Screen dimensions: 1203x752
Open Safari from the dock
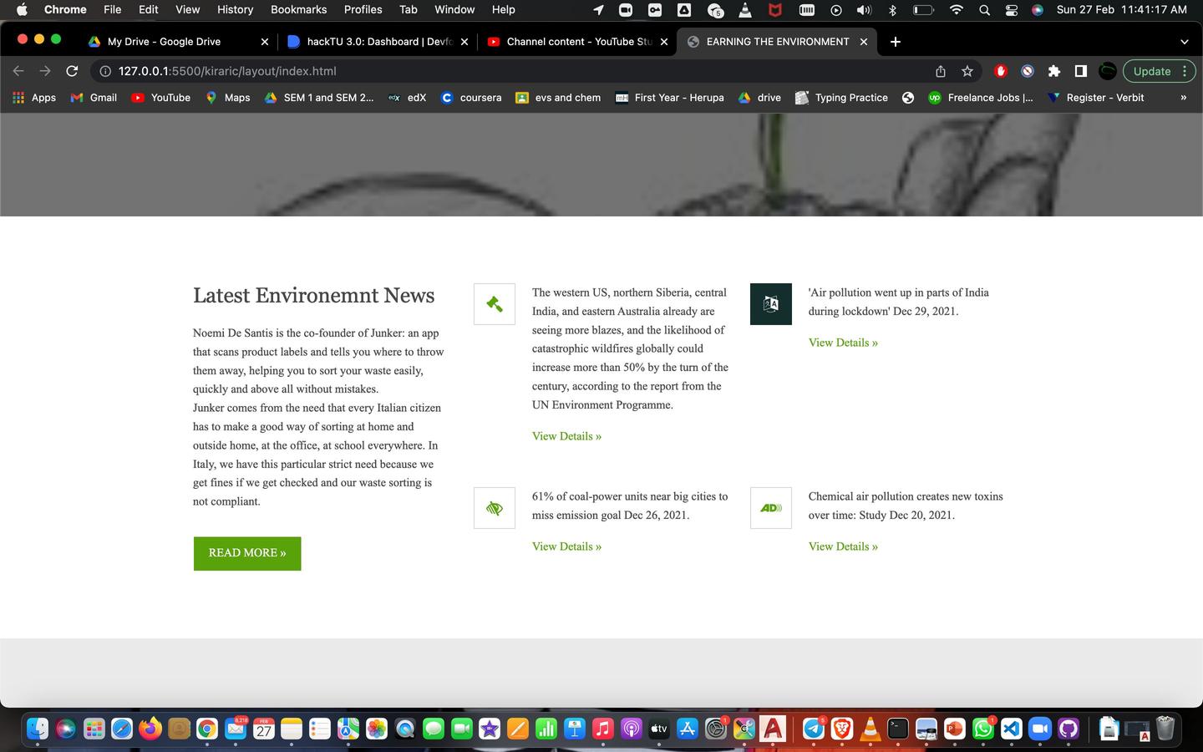click(x=122, y=729)
